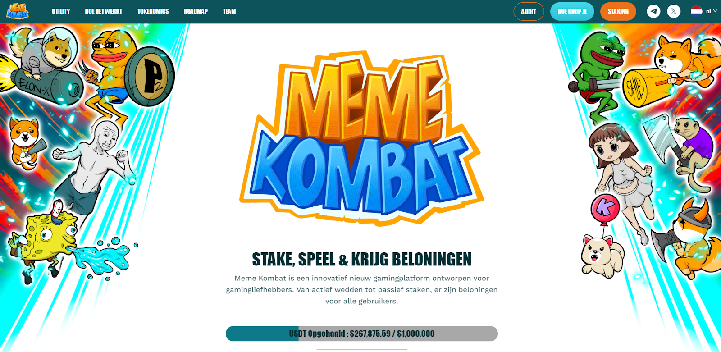This screenshot has height=352, width=721.
Task: Open the Telegram channel icon
Action: [653, 11]
